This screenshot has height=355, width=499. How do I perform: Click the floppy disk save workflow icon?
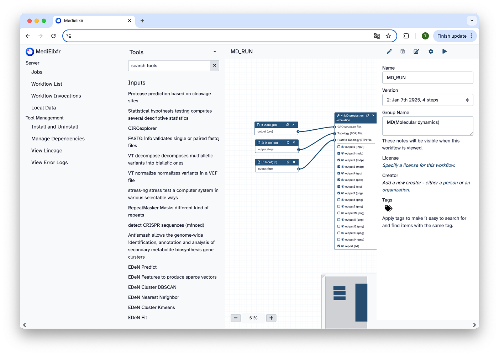[x=403, y=52]
